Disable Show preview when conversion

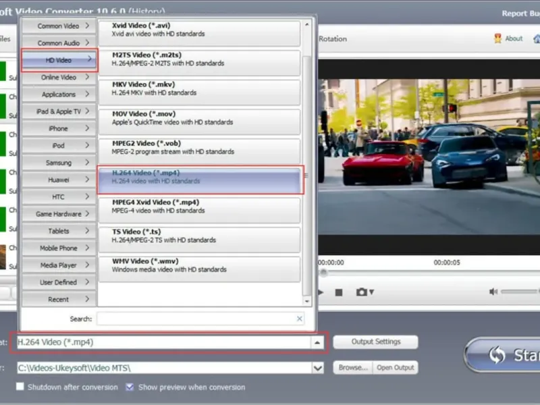pyautogui.click(x=130, y=387)
